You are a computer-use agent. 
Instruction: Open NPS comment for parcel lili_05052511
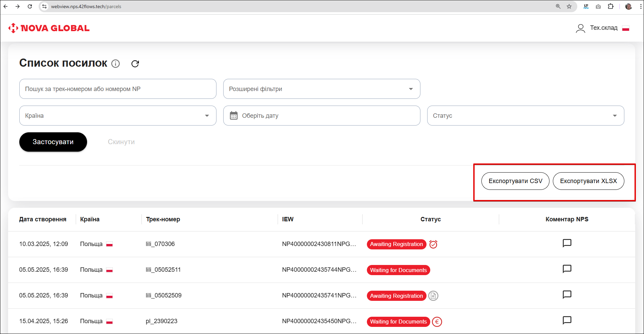coord(567,269)
